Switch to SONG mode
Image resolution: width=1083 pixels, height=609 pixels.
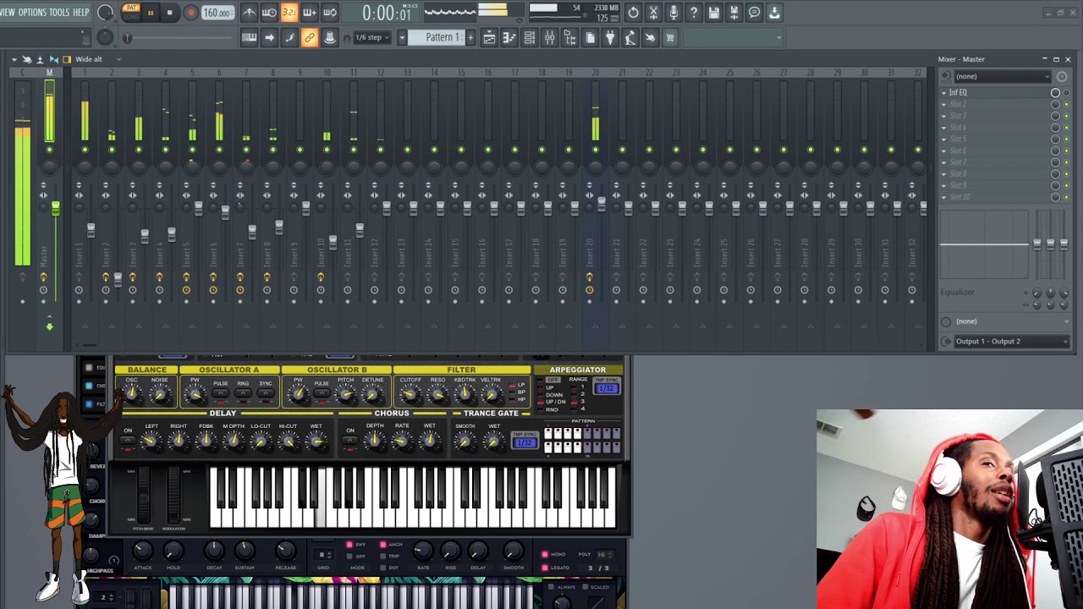130,17
